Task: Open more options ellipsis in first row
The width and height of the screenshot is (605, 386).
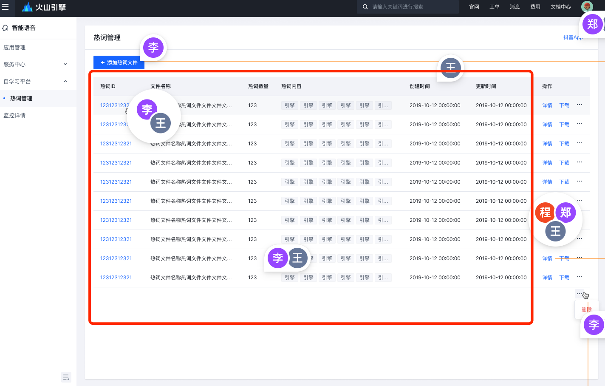Action: pyautogui.click(x=580, y=105)
